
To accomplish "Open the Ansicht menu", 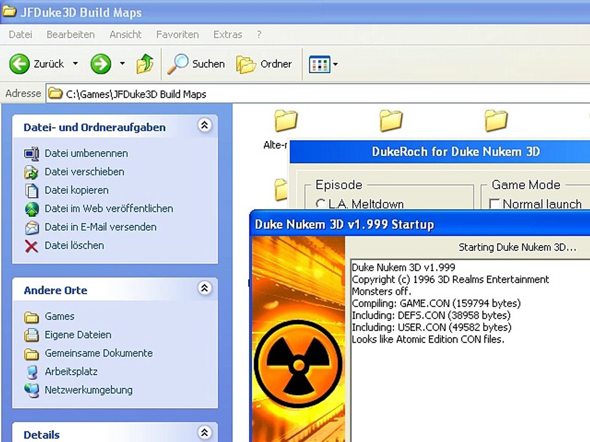I will click(x=125, y=34).
